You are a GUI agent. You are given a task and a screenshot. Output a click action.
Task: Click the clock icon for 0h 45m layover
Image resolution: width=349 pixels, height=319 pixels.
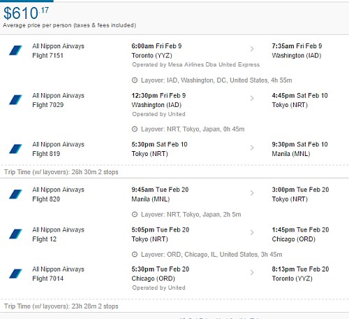point(135,129)
